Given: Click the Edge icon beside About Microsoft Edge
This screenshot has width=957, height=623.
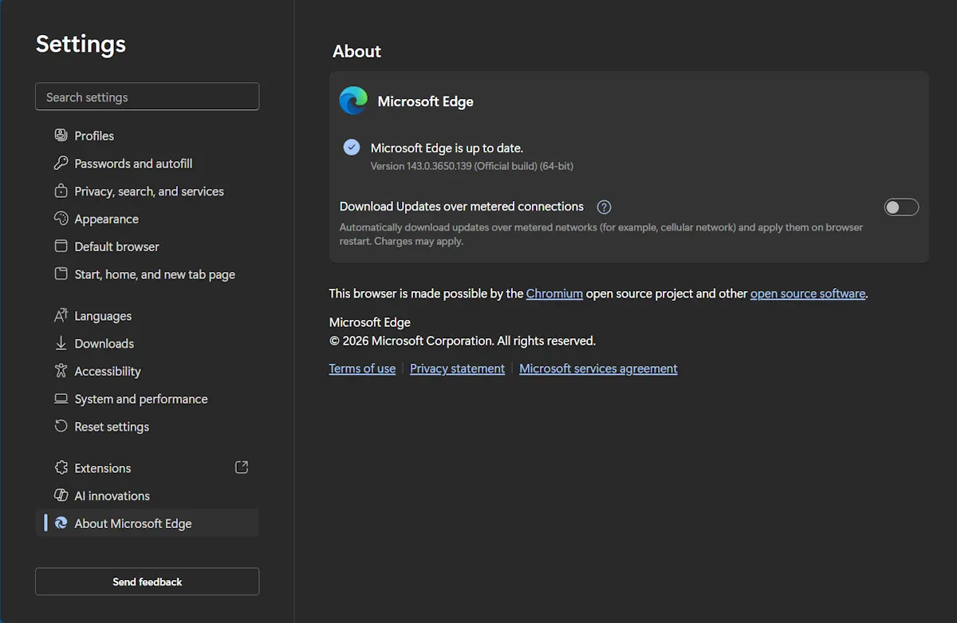Looking at the screenshot, I should click(61, 523).
